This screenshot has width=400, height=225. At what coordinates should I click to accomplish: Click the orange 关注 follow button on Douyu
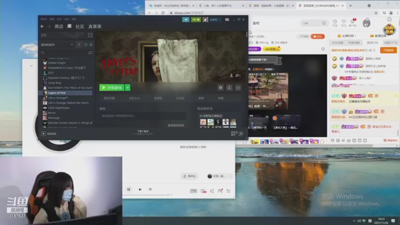[317, 36]
